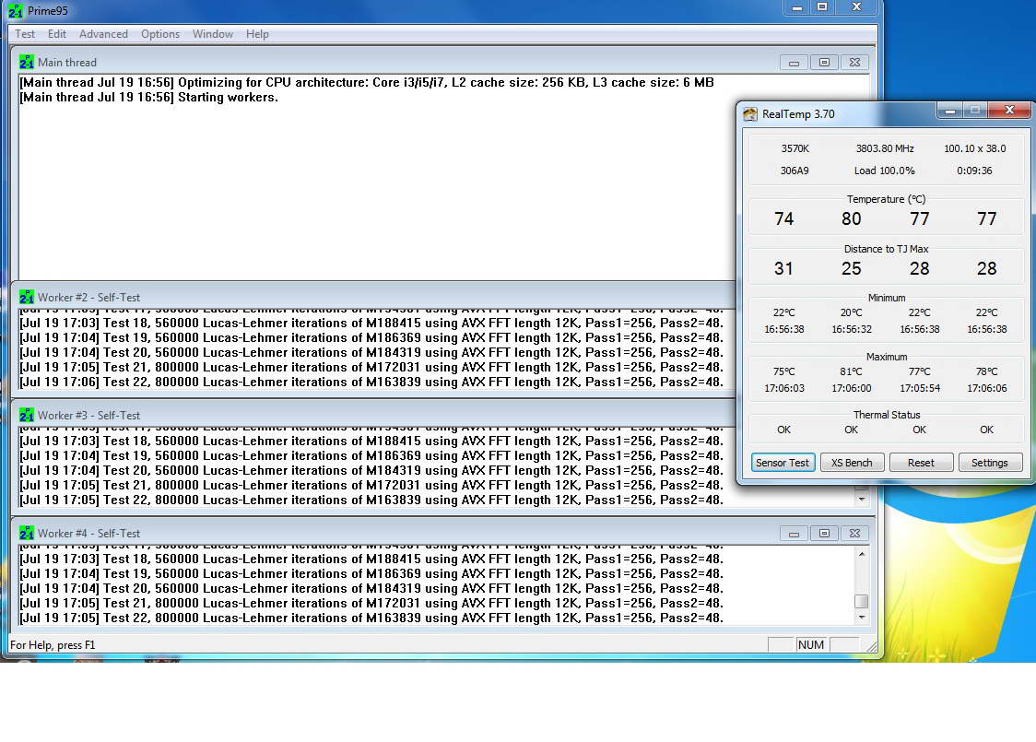Click Distance to TJ Max value 31

(783, 268)
